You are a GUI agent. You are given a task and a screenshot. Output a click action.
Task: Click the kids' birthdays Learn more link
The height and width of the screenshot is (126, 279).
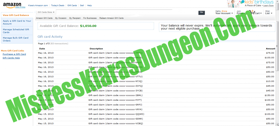coord(268,6)
